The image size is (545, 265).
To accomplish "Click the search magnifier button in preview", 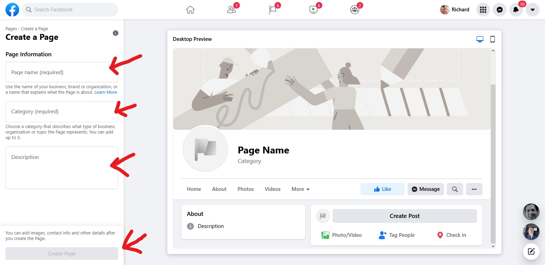I will 455,189.
